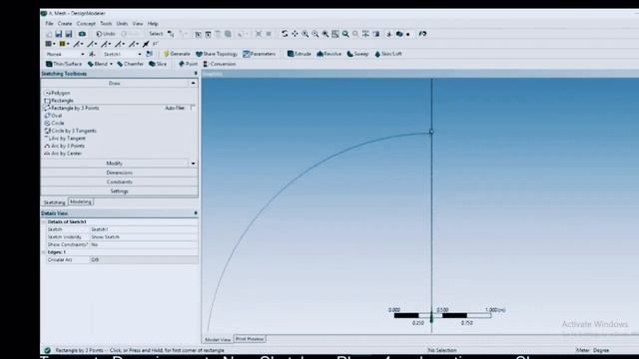Image resolution: width=639 pixels, height=359 pixels.
Task: Select the Skin/Loft tool
Action: 388,54
